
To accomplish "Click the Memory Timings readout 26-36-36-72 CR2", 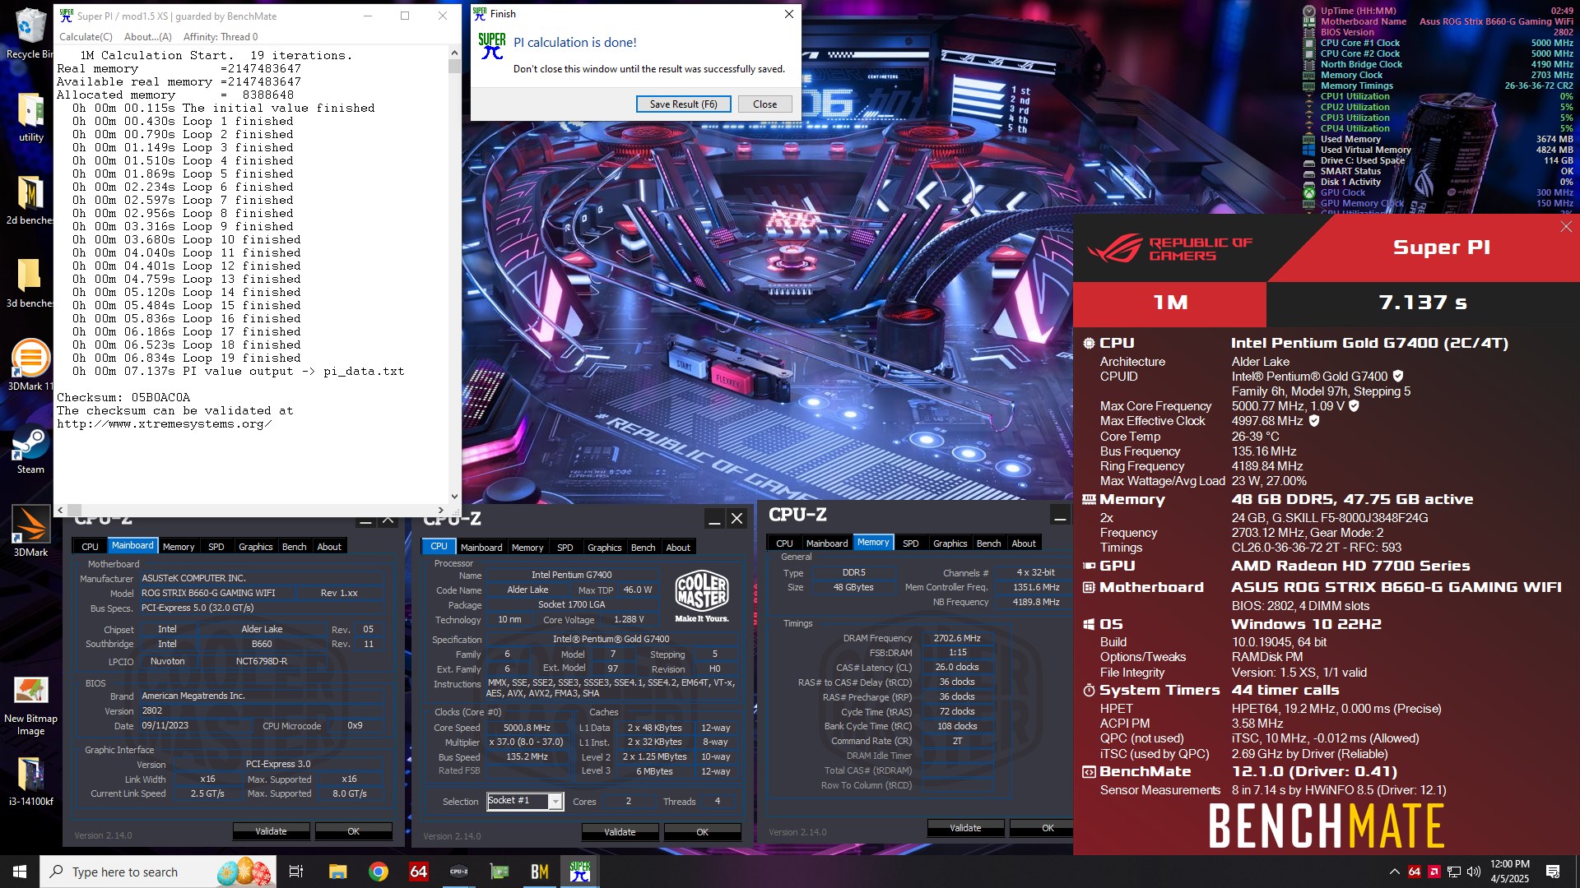I will click(1539, 86).
